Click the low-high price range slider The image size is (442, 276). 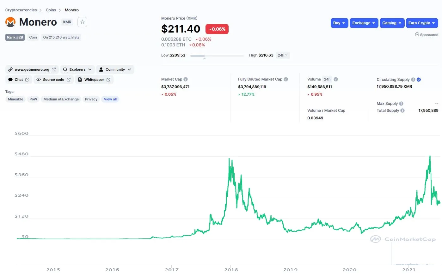tap(217, 56)
